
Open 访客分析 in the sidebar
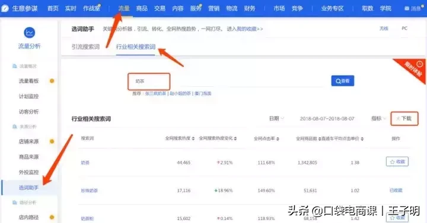point(29,112)
